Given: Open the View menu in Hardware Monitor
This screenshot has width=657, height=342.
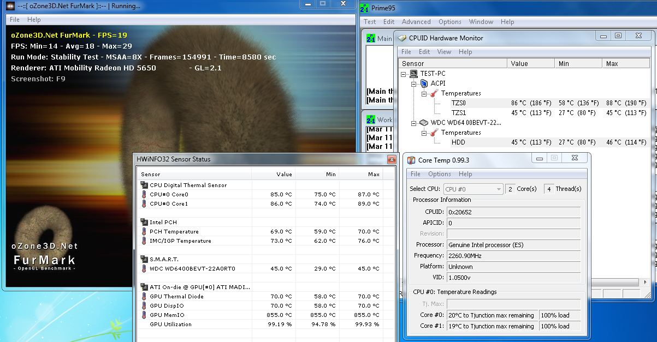Looking at the screenshot, I should [445, 52].
